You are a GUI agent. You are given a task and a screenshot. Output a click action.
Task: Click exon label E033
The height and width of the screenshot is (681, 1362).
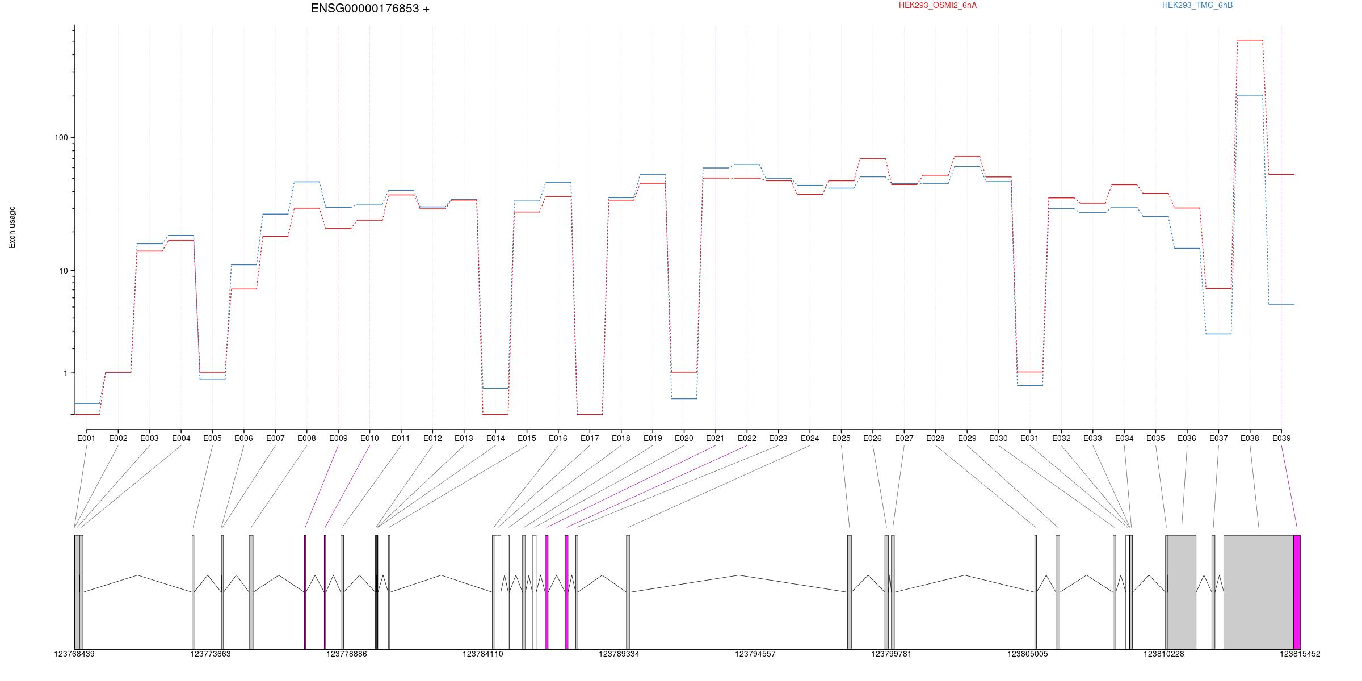pyautogui.click(x=1092, y=438)
